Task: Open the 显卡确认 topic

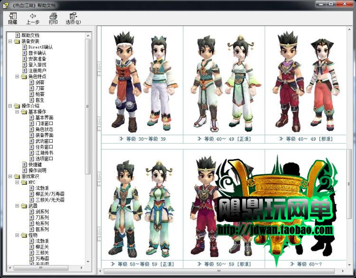Action: tap(37, 53)
